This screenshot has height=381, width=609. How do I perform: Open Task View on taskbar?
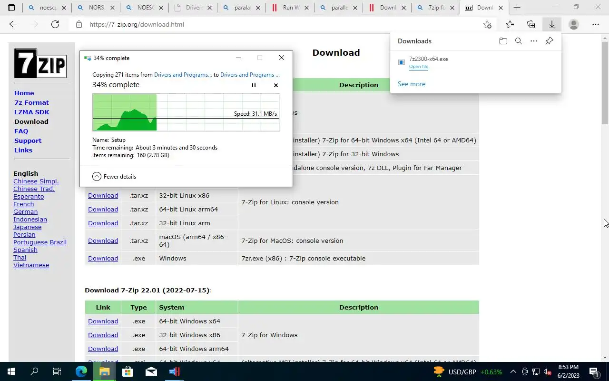[57, 371]
